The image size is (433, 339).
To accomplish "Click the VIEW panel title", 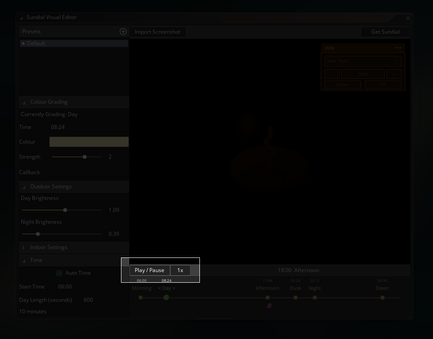I will pyautogui.click(x=329, y=48).
